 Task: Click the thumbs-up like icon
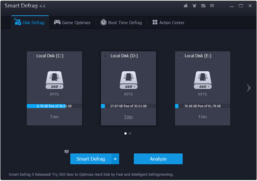click(185, 6)
